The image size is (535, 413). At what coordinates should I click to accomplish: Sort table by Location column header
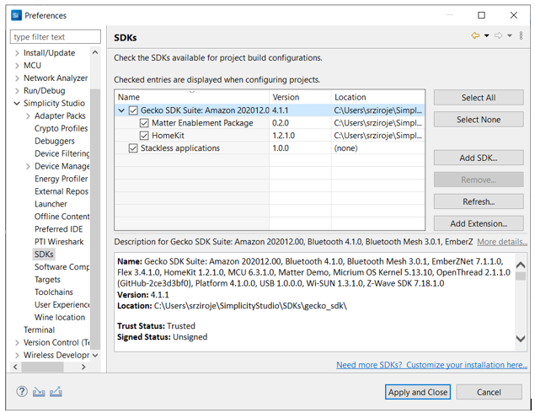(x=378, y=97)
